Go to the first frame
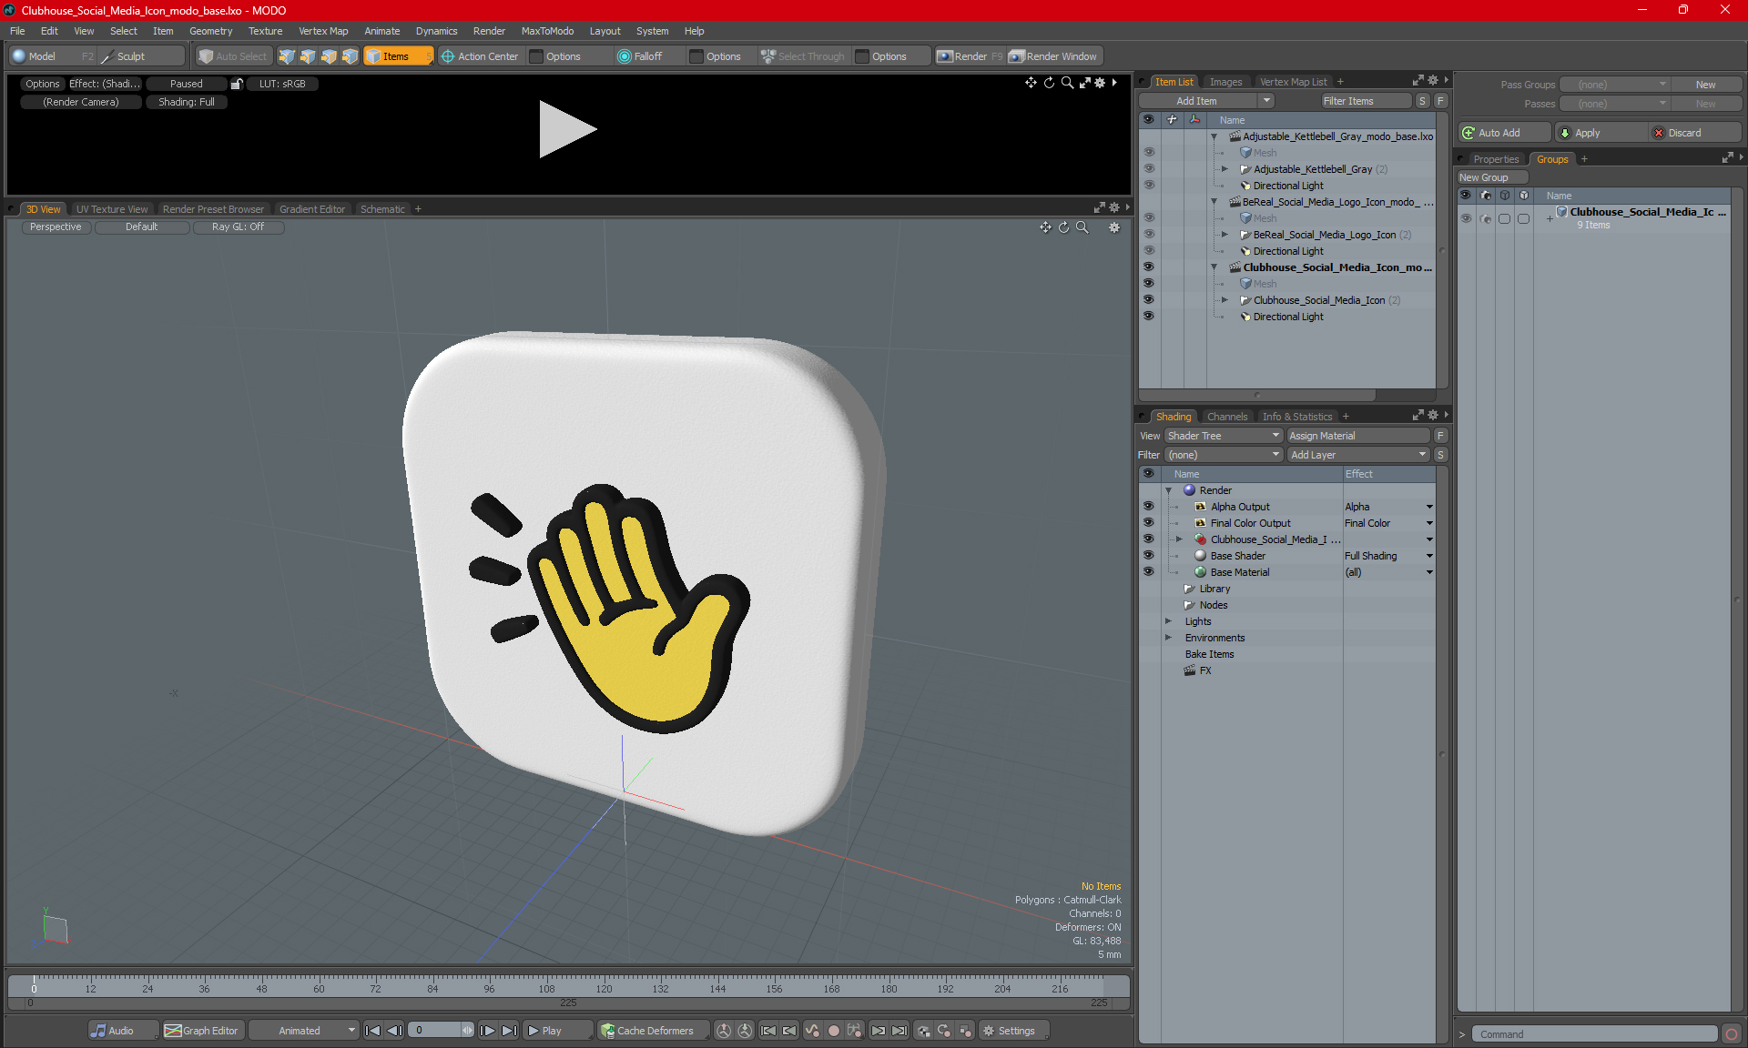 [372, 1031]
